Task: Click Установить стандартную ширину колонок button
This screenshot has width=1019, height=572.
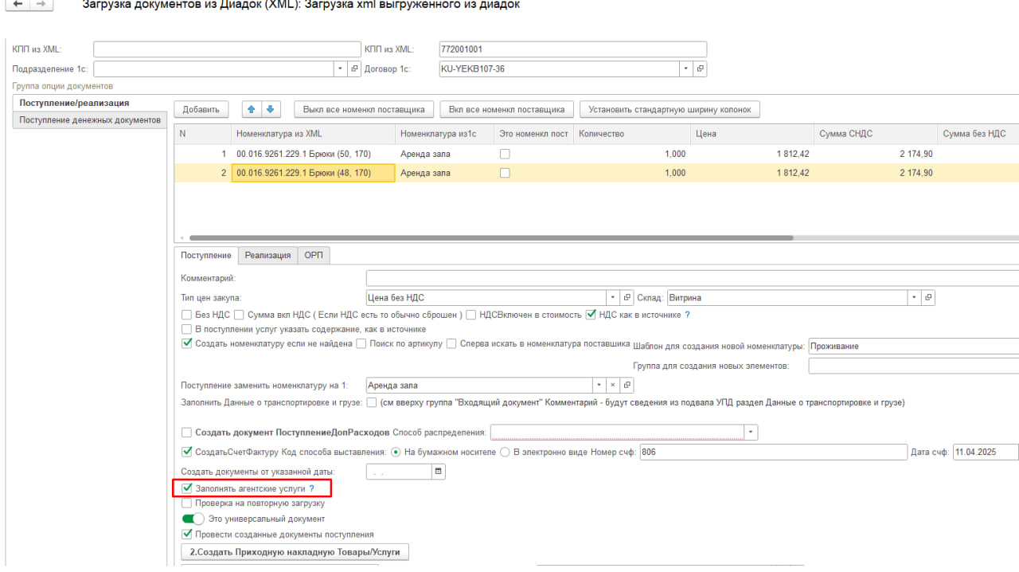Action: [670, 109]
